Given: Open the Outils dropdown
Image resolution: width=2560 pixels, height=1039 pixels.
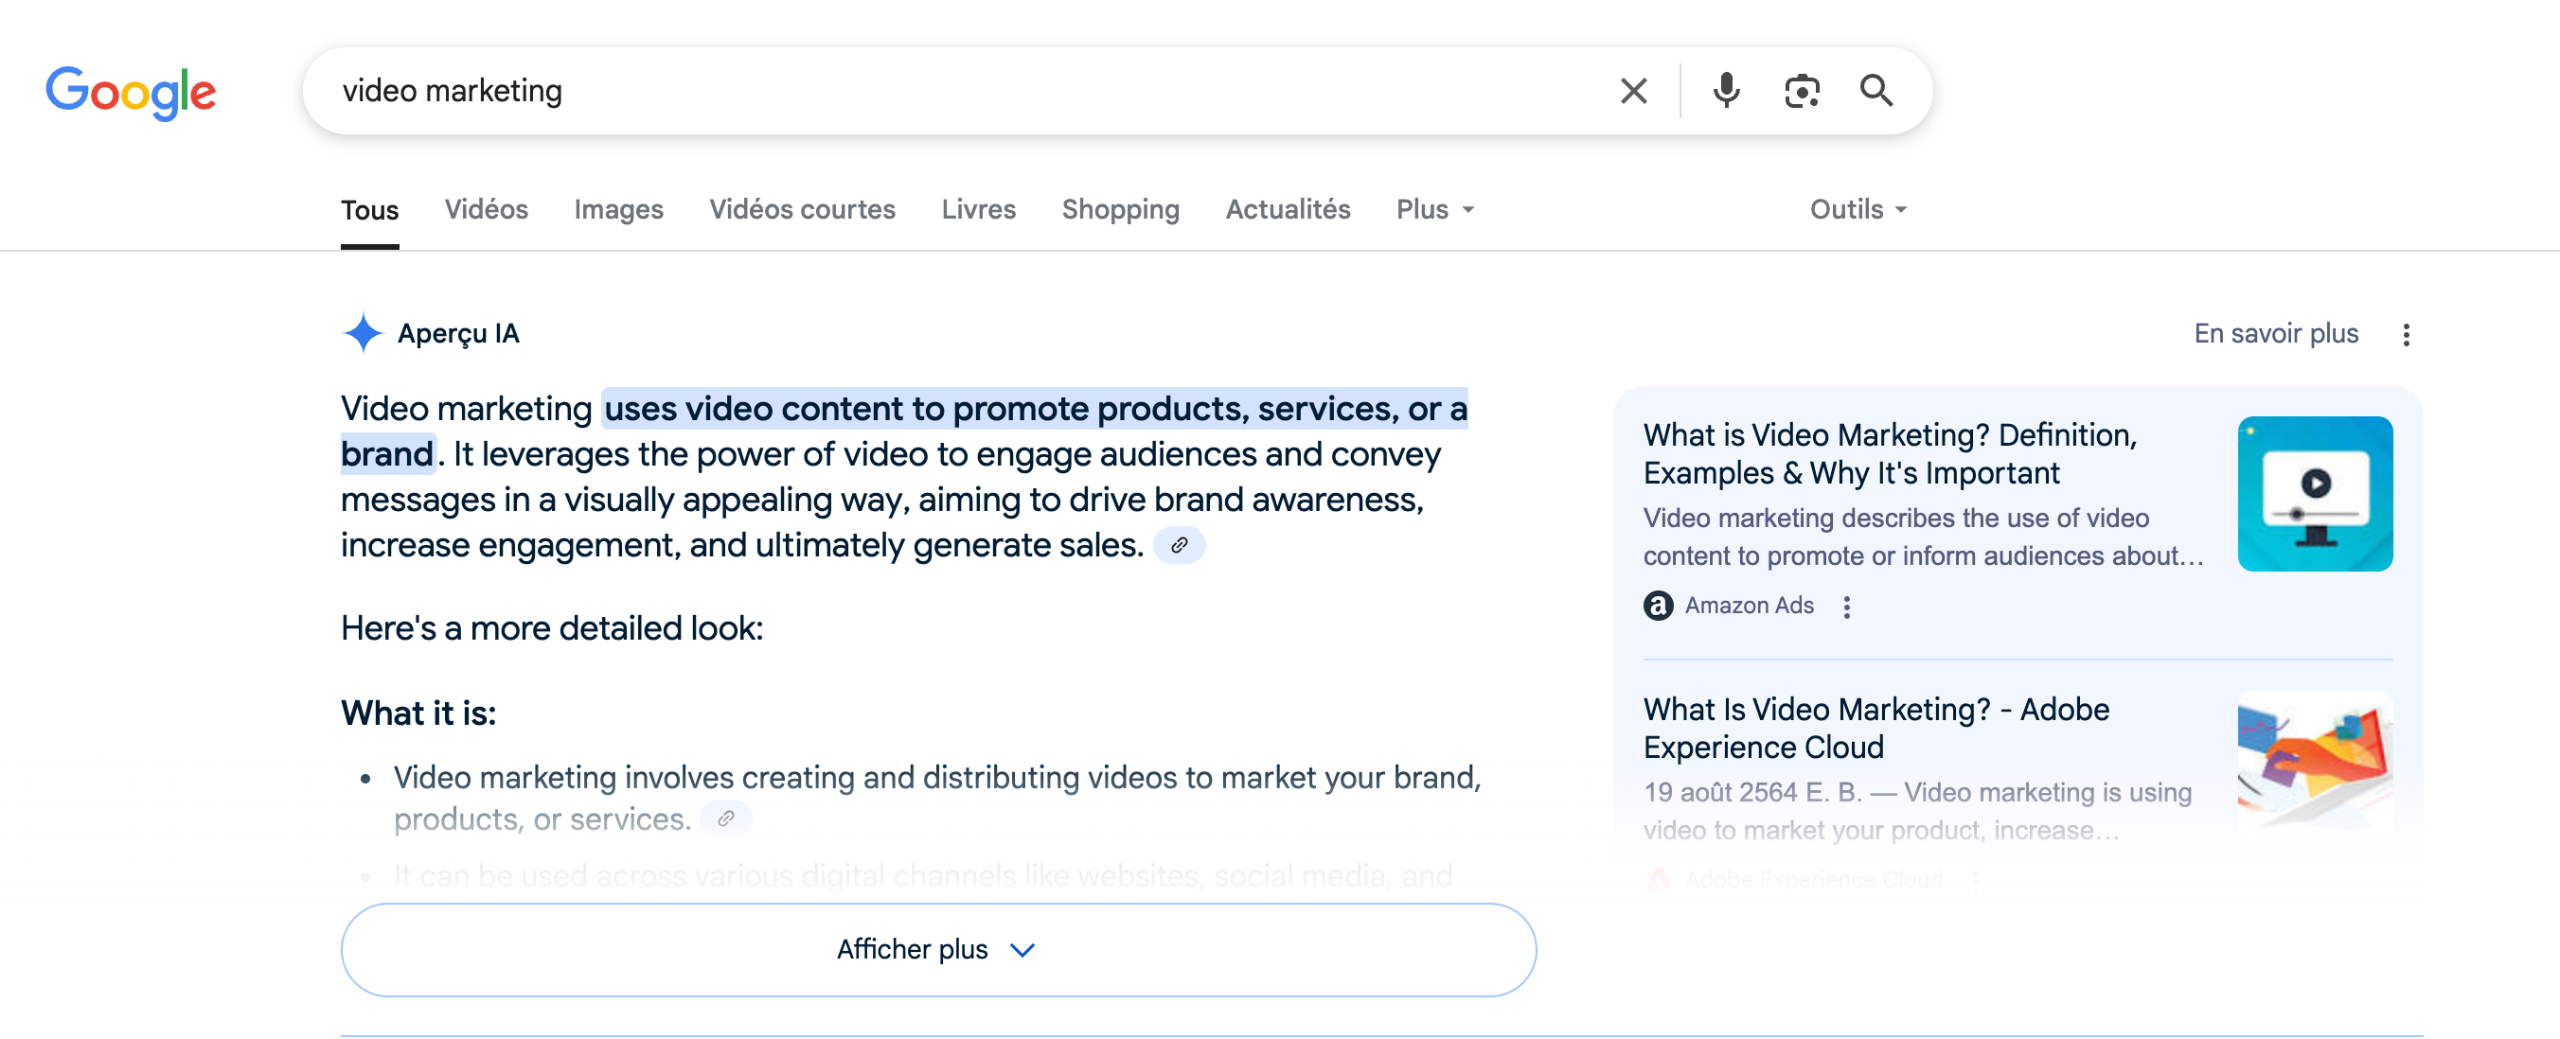Looking at the screenshot, I should pos(1857,209).
